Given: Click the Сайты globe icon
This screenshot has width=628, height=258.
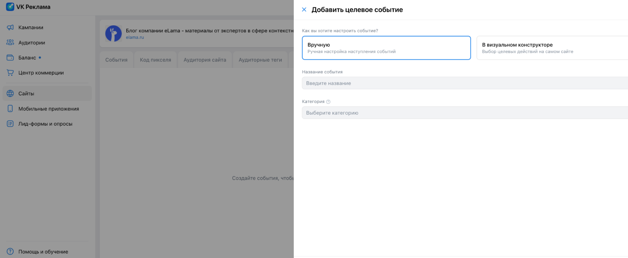Looking at the screenshot, I should [10, 94].
